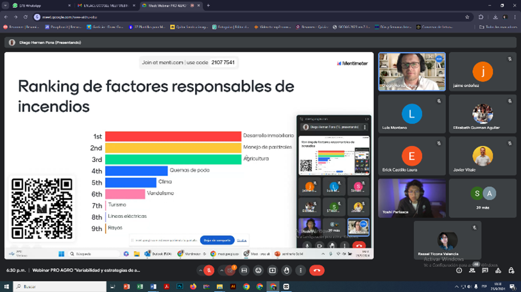Go back in browser history
Image resolution: width=521 pixels, height=292 pixels.
tap(6, 17)
